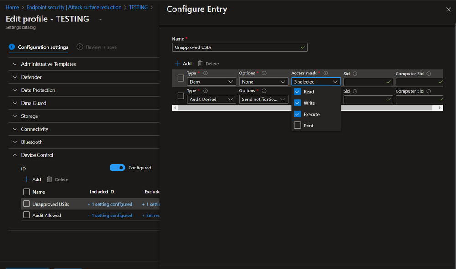Check the Print access mask option
Viewport: 456px width, 269px height.
[298, 126]
